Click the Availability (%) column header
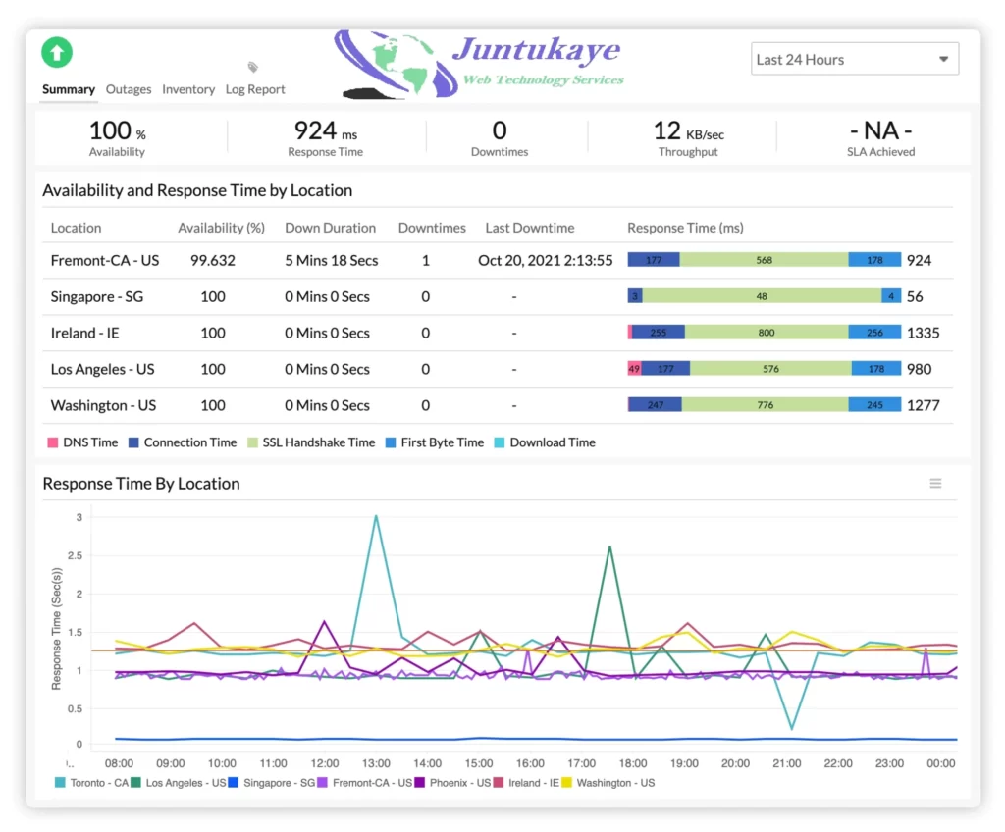Viewport: 1005px width, 832px height. [221, 228]
